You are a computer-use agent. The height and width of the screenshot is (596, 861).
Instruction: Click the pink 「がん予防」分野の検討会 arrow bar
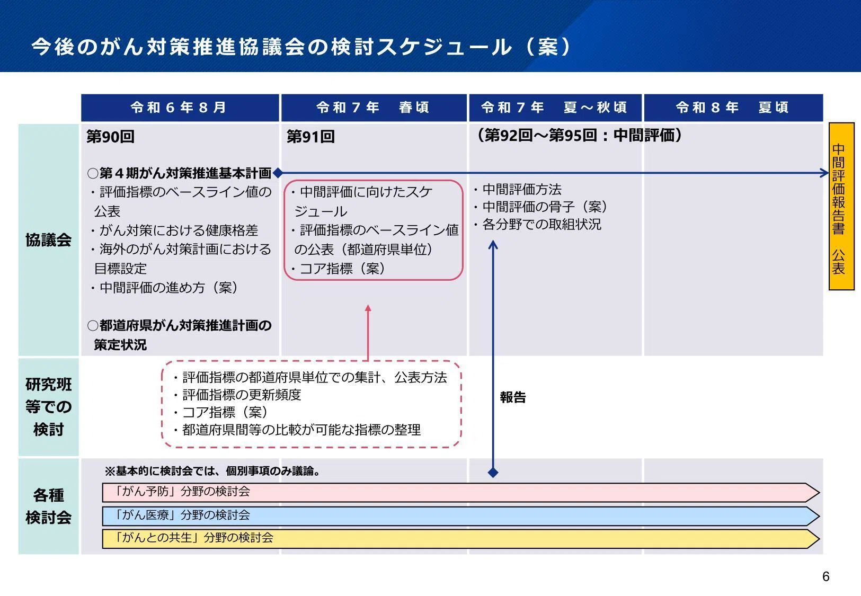[460, 492]
